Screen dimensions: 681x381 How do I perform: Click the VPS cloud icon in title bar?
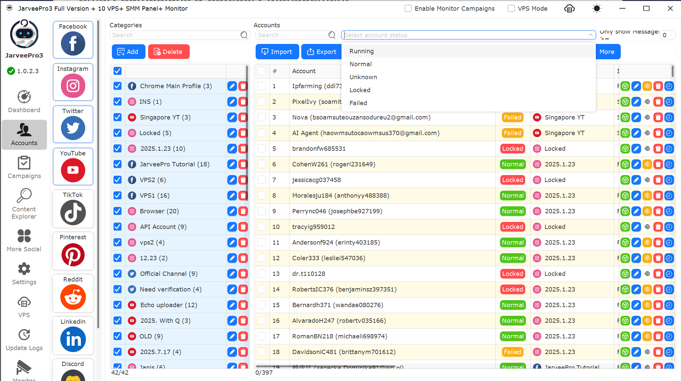(x=569, y=9)
